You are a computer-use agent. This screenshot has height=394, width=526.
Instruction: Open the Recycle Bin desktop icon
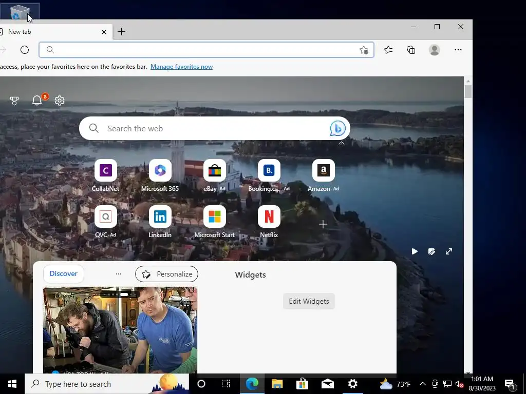click(20, 11)
